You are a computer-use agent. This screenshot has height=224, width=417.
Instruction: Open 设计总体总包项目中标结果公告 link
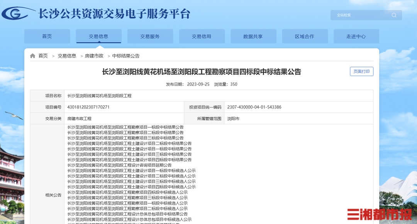(x=127, y=214)
